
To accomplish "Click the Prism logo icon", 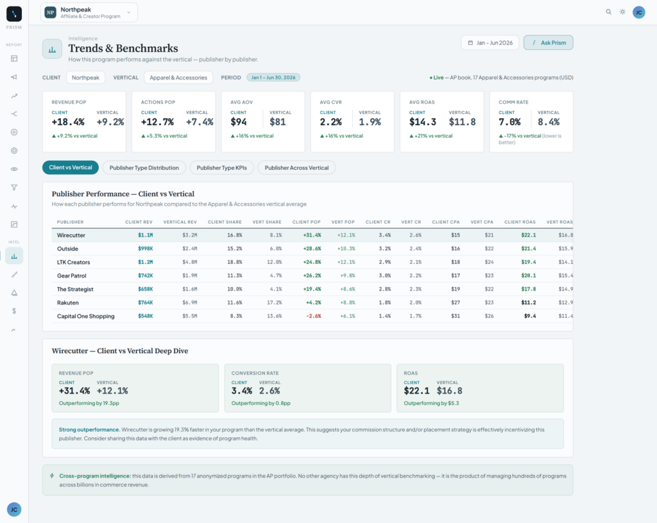I will (14, 14).
